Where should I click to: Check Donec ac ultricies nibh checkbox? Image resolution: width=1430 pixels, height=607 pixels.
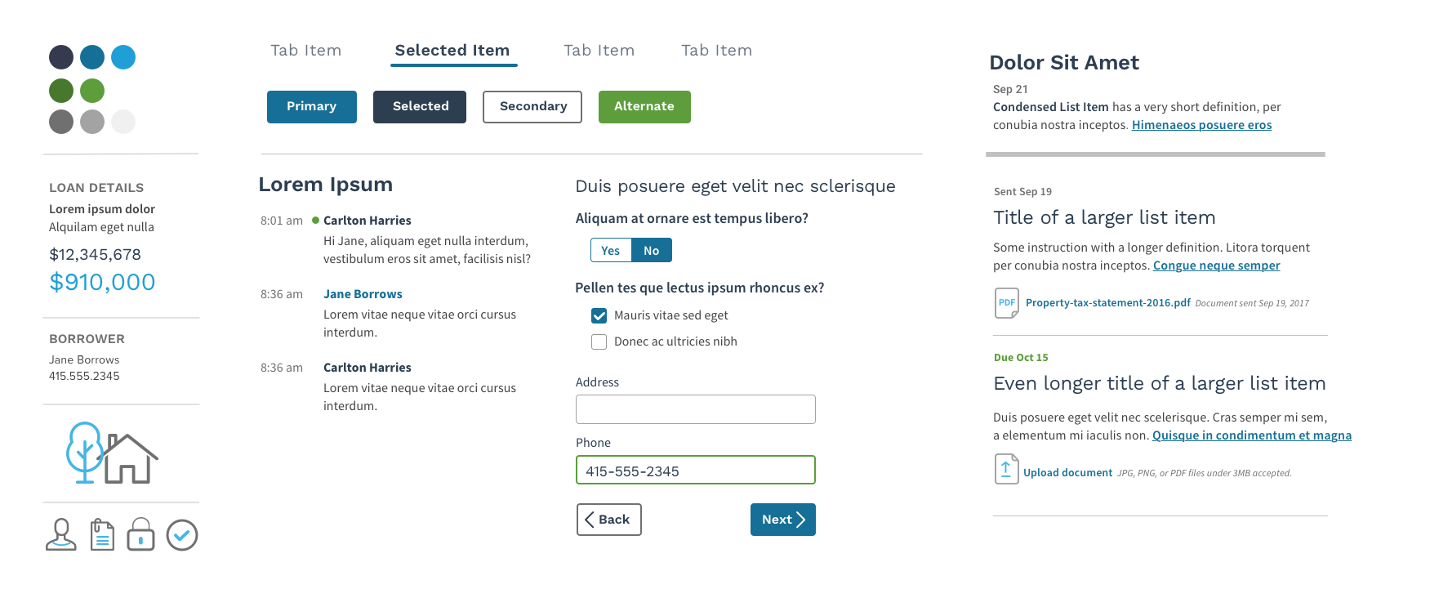click(x=599, y=341)
